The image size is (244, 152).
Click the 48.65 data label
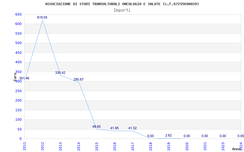point(96,126)
